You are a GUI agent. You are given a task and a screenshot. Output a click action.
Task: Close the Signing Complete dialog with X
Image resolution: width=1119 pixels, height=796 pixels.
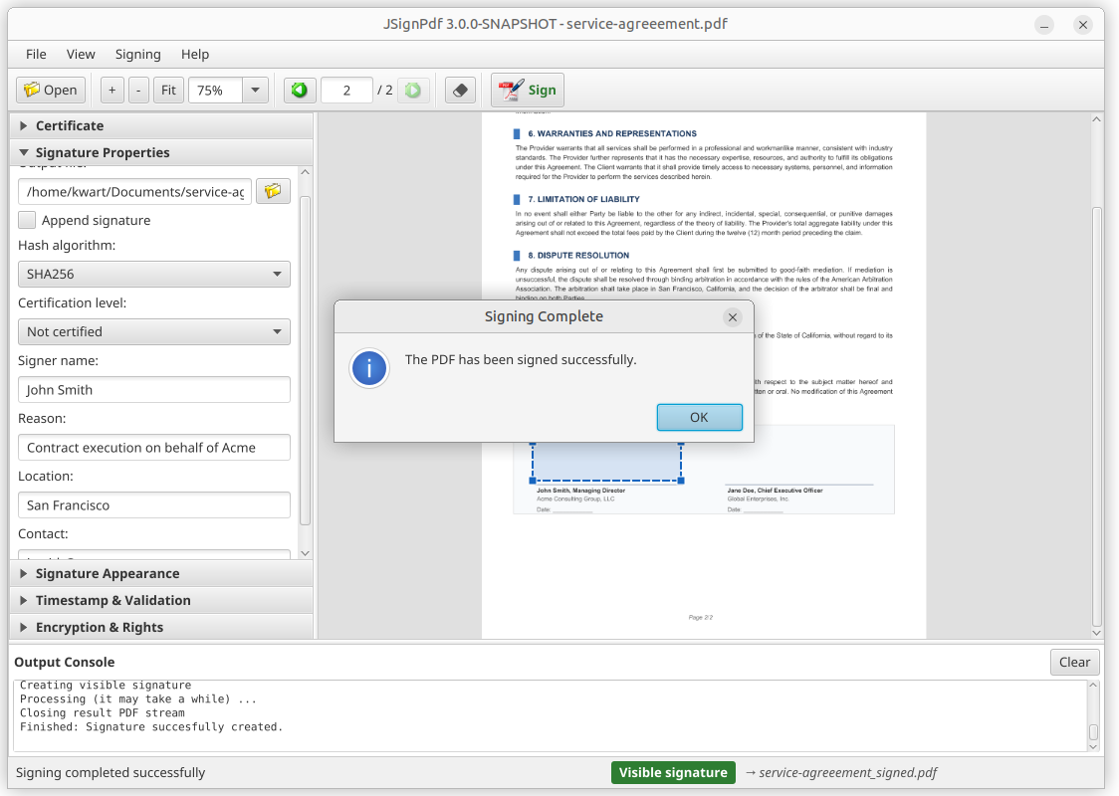(x=733, y=317)
